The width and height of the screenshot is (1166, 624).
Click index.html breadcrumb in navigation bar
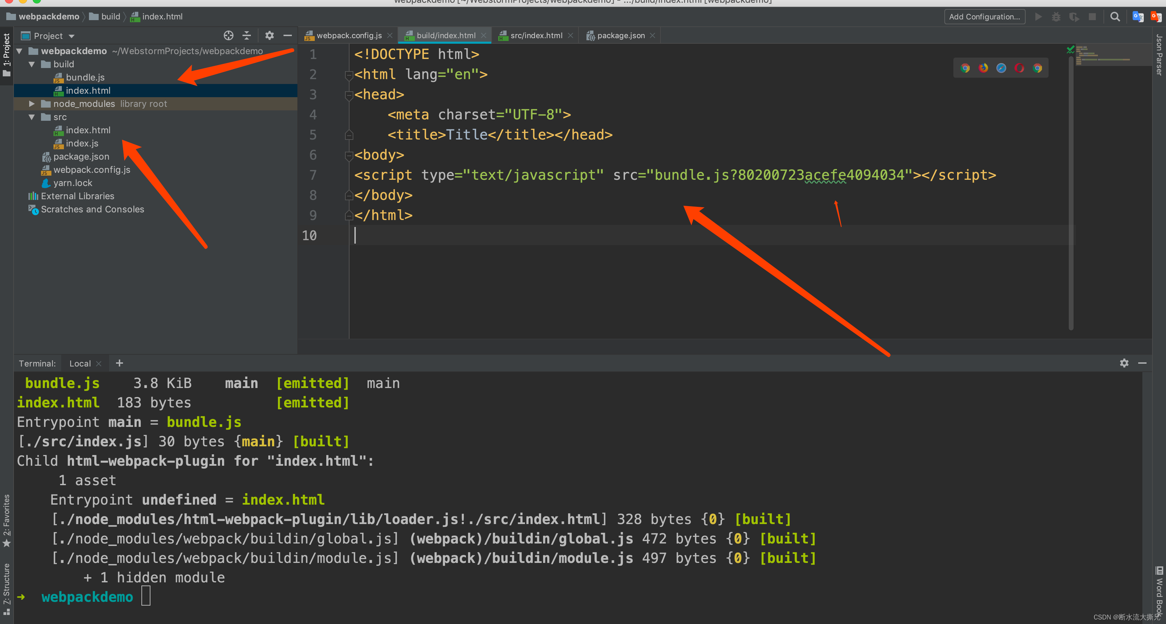157,17
